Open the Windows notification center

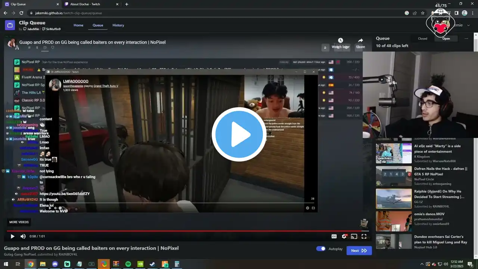(x=470, y=264)
